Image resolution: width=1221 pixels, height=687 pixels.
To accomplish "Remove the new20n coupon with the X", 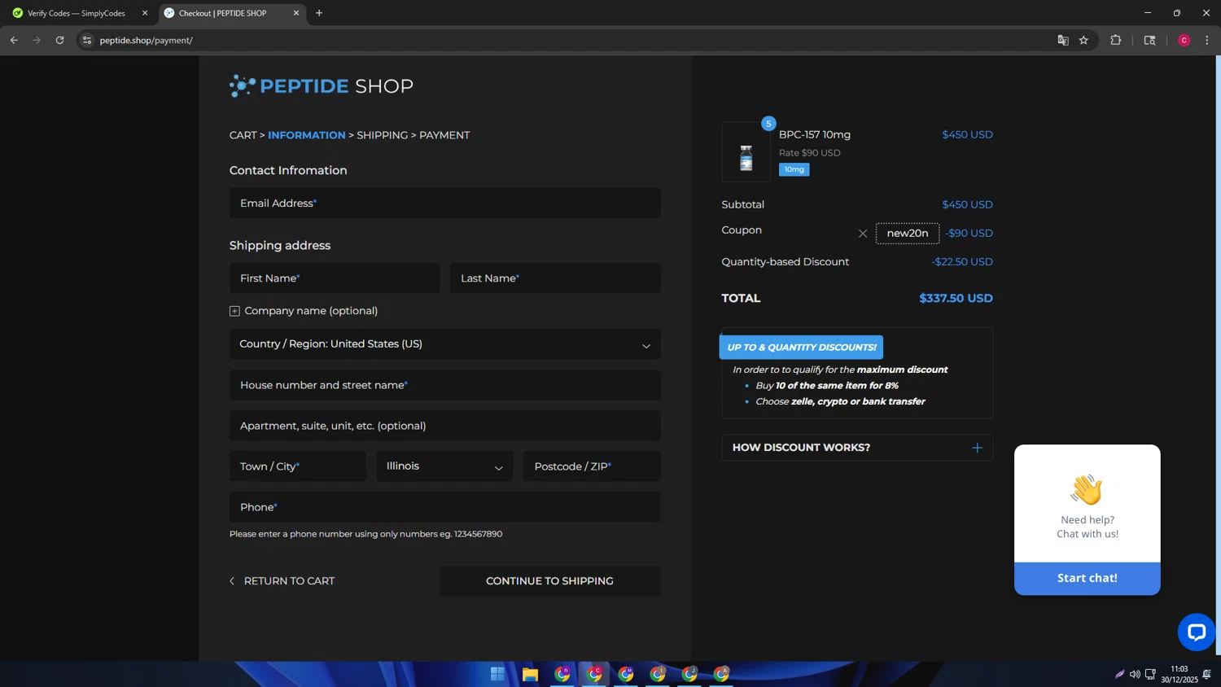I will coord(863,234).
